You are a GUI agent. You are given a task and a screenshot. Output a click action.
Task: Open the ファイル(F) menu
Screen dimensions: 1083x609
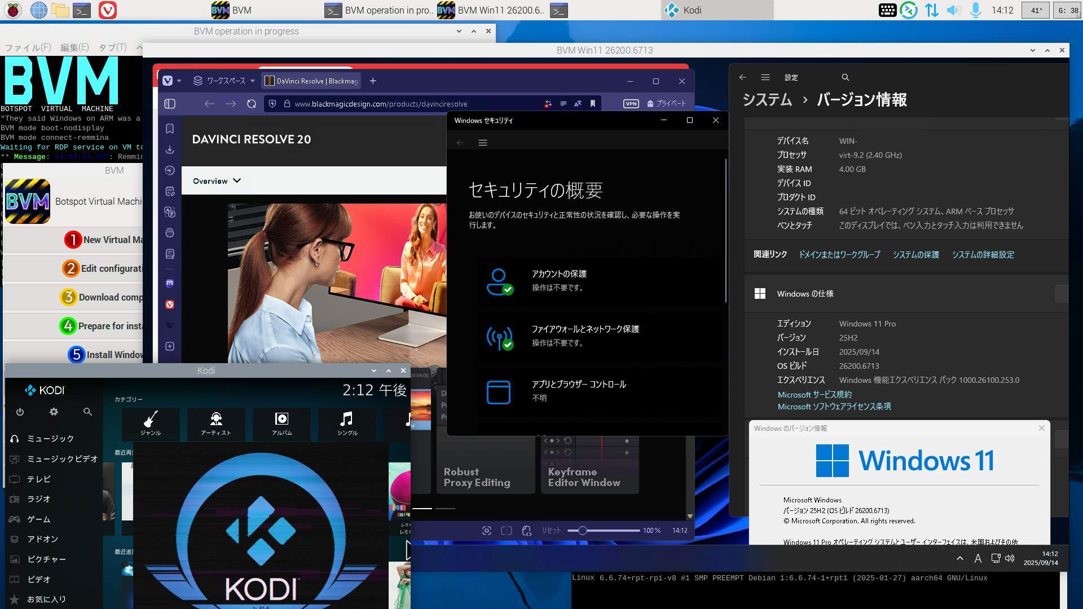click(28, 48)
